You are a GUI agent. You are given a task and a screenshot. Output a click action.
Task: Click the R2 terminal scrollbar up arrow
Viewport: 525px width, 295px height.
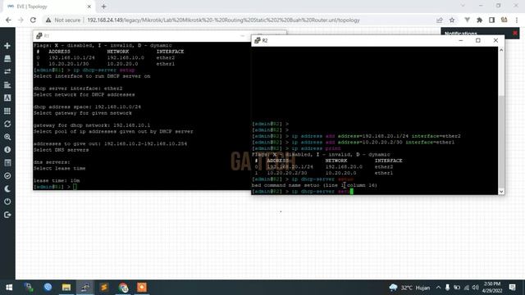(501, 50)
